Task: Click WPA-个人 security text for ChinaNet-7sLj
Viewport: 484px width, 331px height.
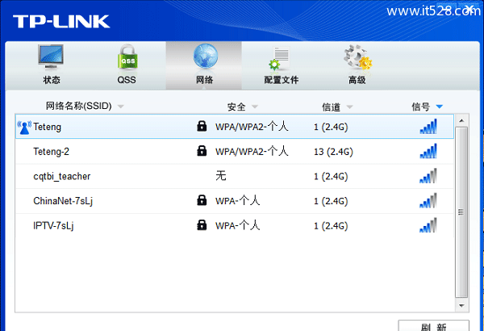Action: [238, 200]
